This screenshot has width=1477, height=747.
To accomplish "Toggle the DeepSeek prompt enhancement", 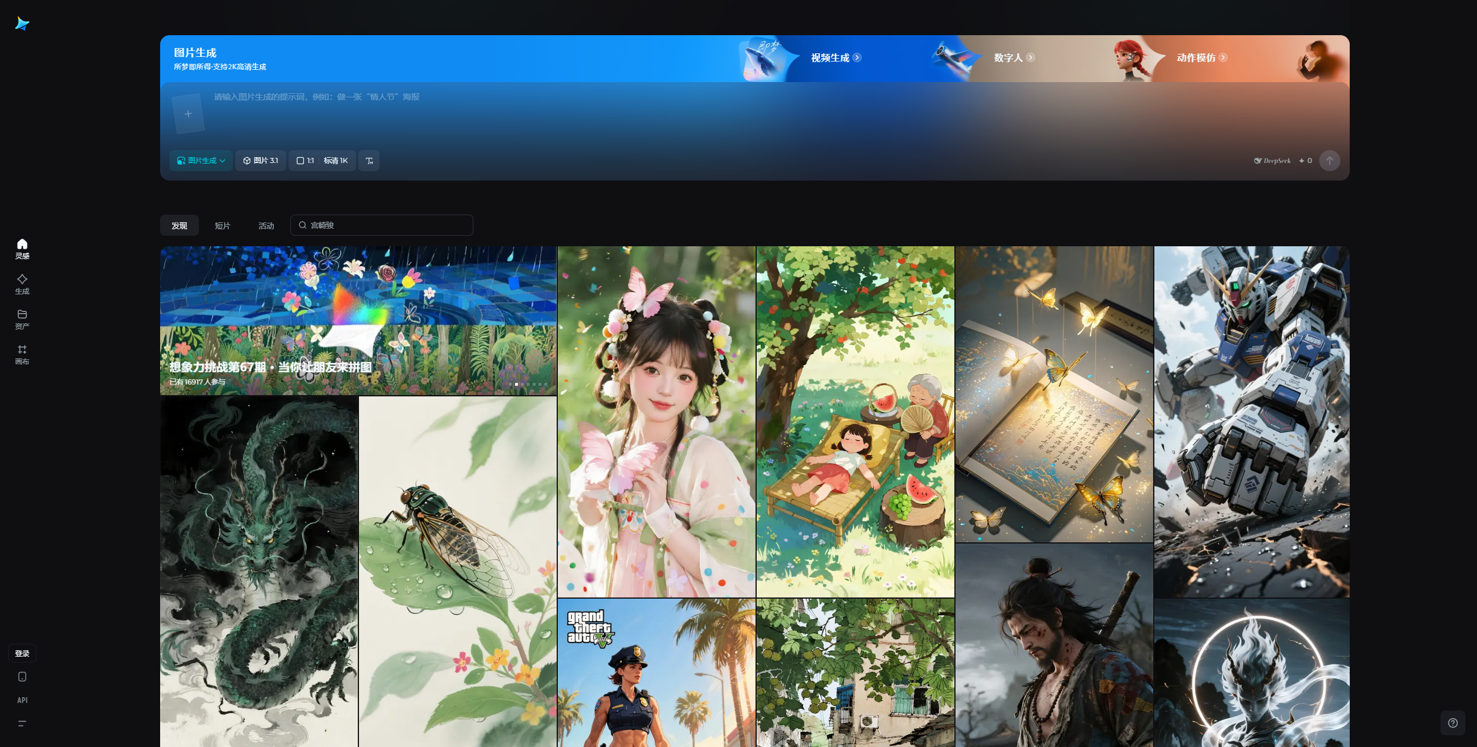I will (x=1272, y=161).
